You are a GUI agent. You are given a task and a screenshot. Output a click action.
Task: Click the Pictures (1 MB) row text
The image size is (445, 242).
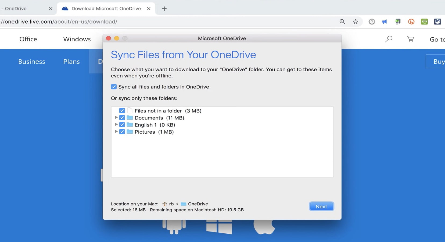(154, 132)
